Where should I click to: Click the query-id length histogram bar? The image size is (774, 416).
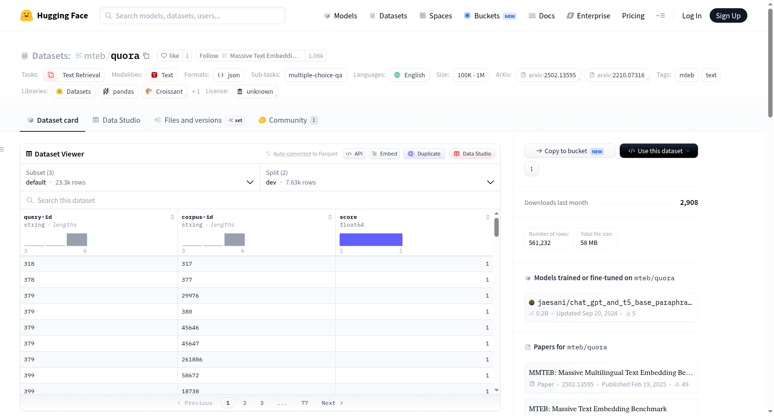pyautogui.click(x=77, y=240)
